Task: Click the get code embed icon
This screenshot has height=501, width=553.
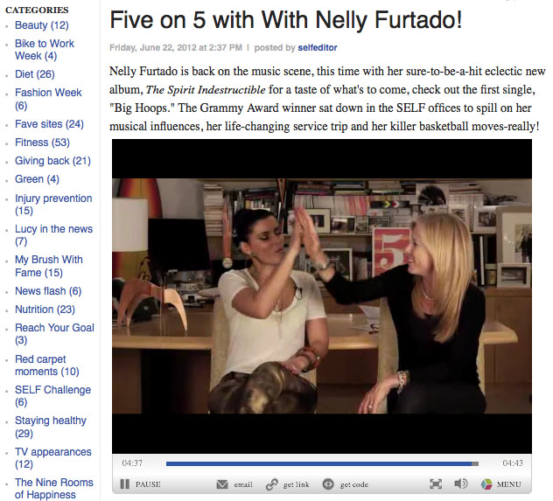Action: (x=328, y=484)
